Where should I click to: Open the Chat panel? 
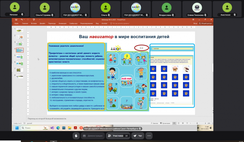(138, 135)
